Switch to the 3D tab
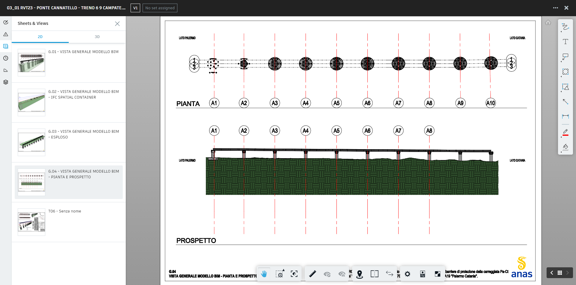 [97, 37]
